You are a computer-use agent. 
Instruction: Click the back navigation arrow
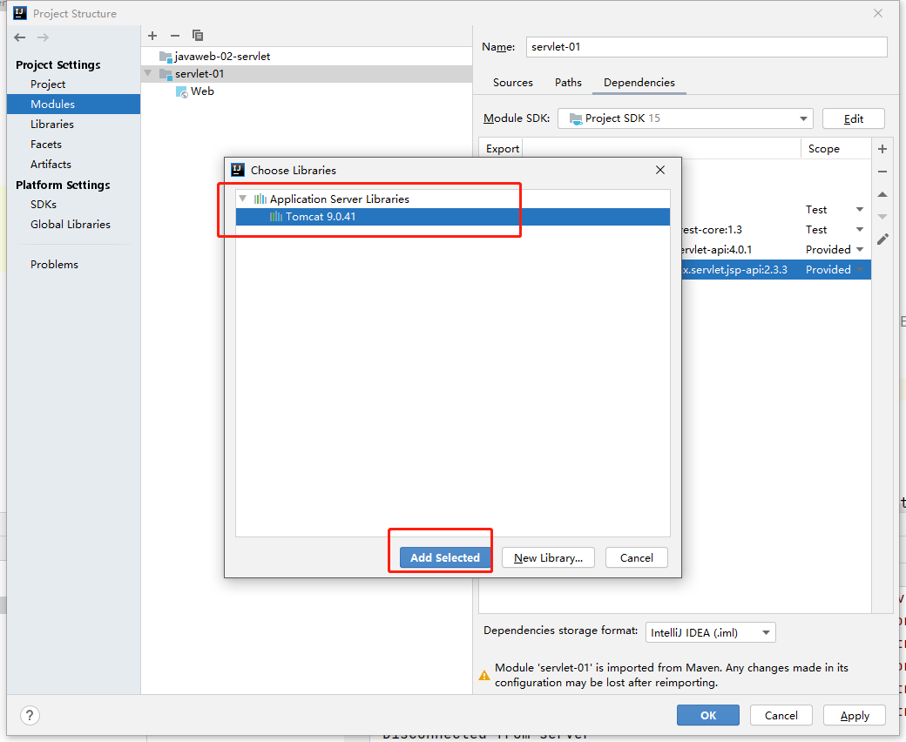coord(20,37)
